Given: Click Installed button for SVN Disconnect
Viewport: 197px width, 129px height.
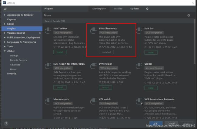Looking at the screenshot, I should pos(106,52).
